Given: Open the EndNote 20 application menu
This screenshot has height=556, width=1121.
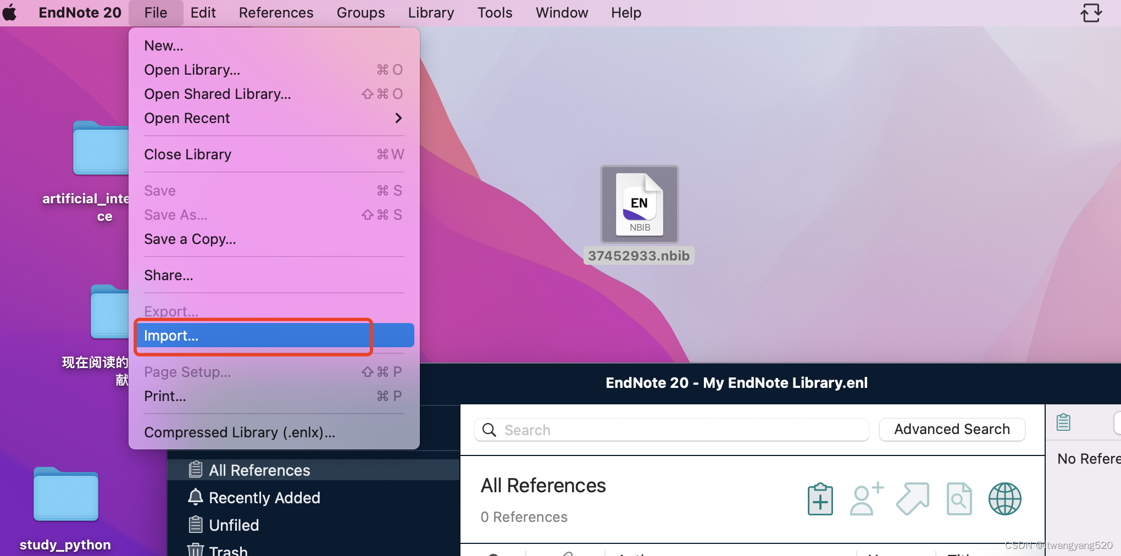Looking at the screenshot, I should click(x=80, y=13).
